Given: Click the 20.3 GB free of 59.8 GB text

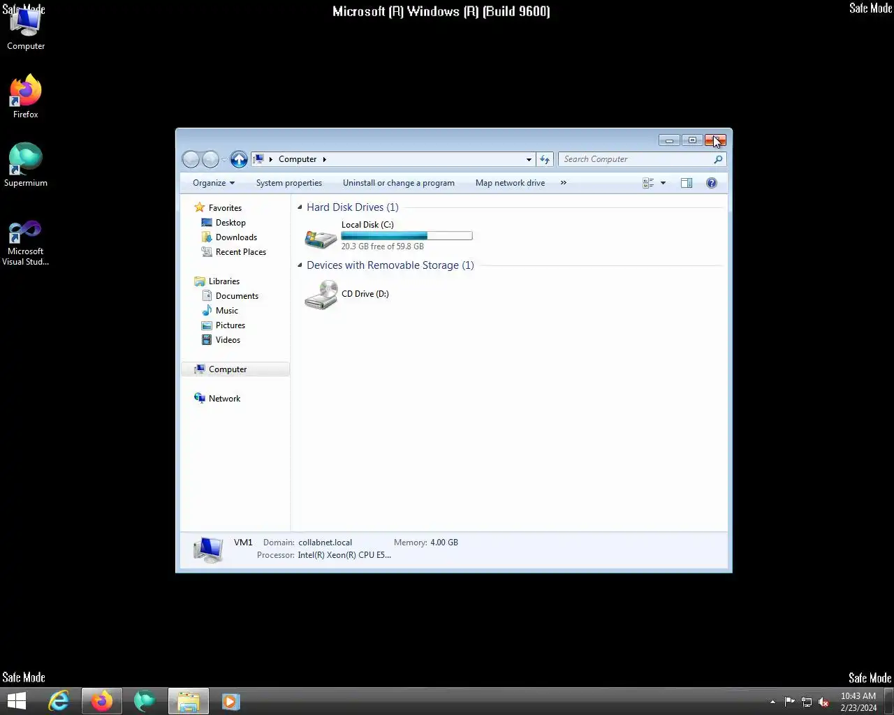Looking at the screenshot, I should pos(383,246).
